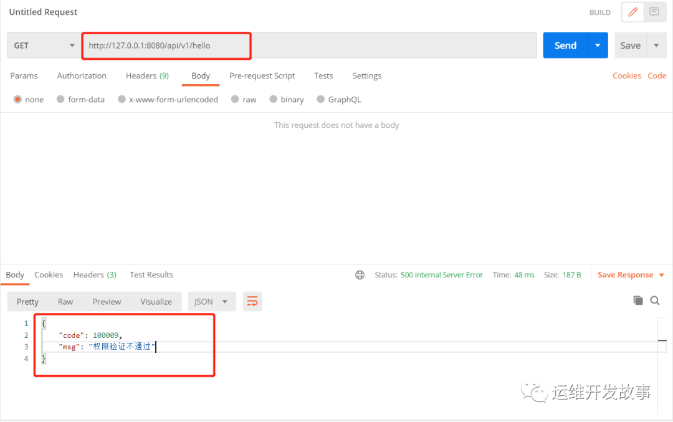Viewport: 673px width, 422px height.
Task: Open the Settings tab
Action: click(366, 75)
